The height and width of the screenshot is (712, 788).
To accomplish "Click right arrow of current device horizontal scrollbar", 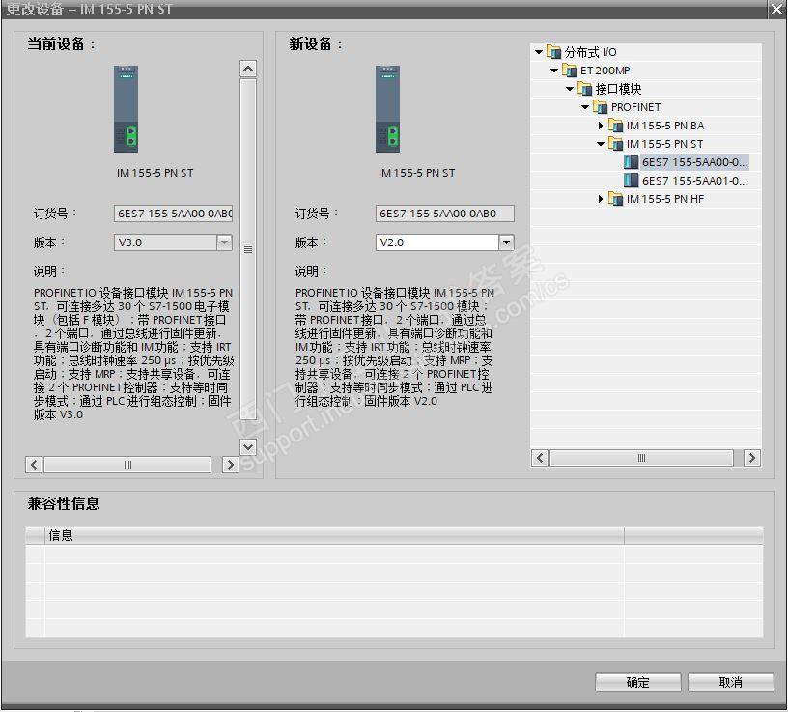I will point(230,464).
